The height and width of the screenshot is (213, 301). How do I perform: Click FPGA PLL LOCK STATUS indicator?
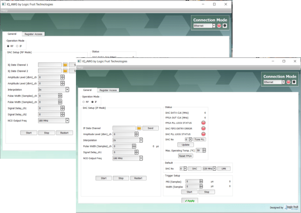pos(203,123)
